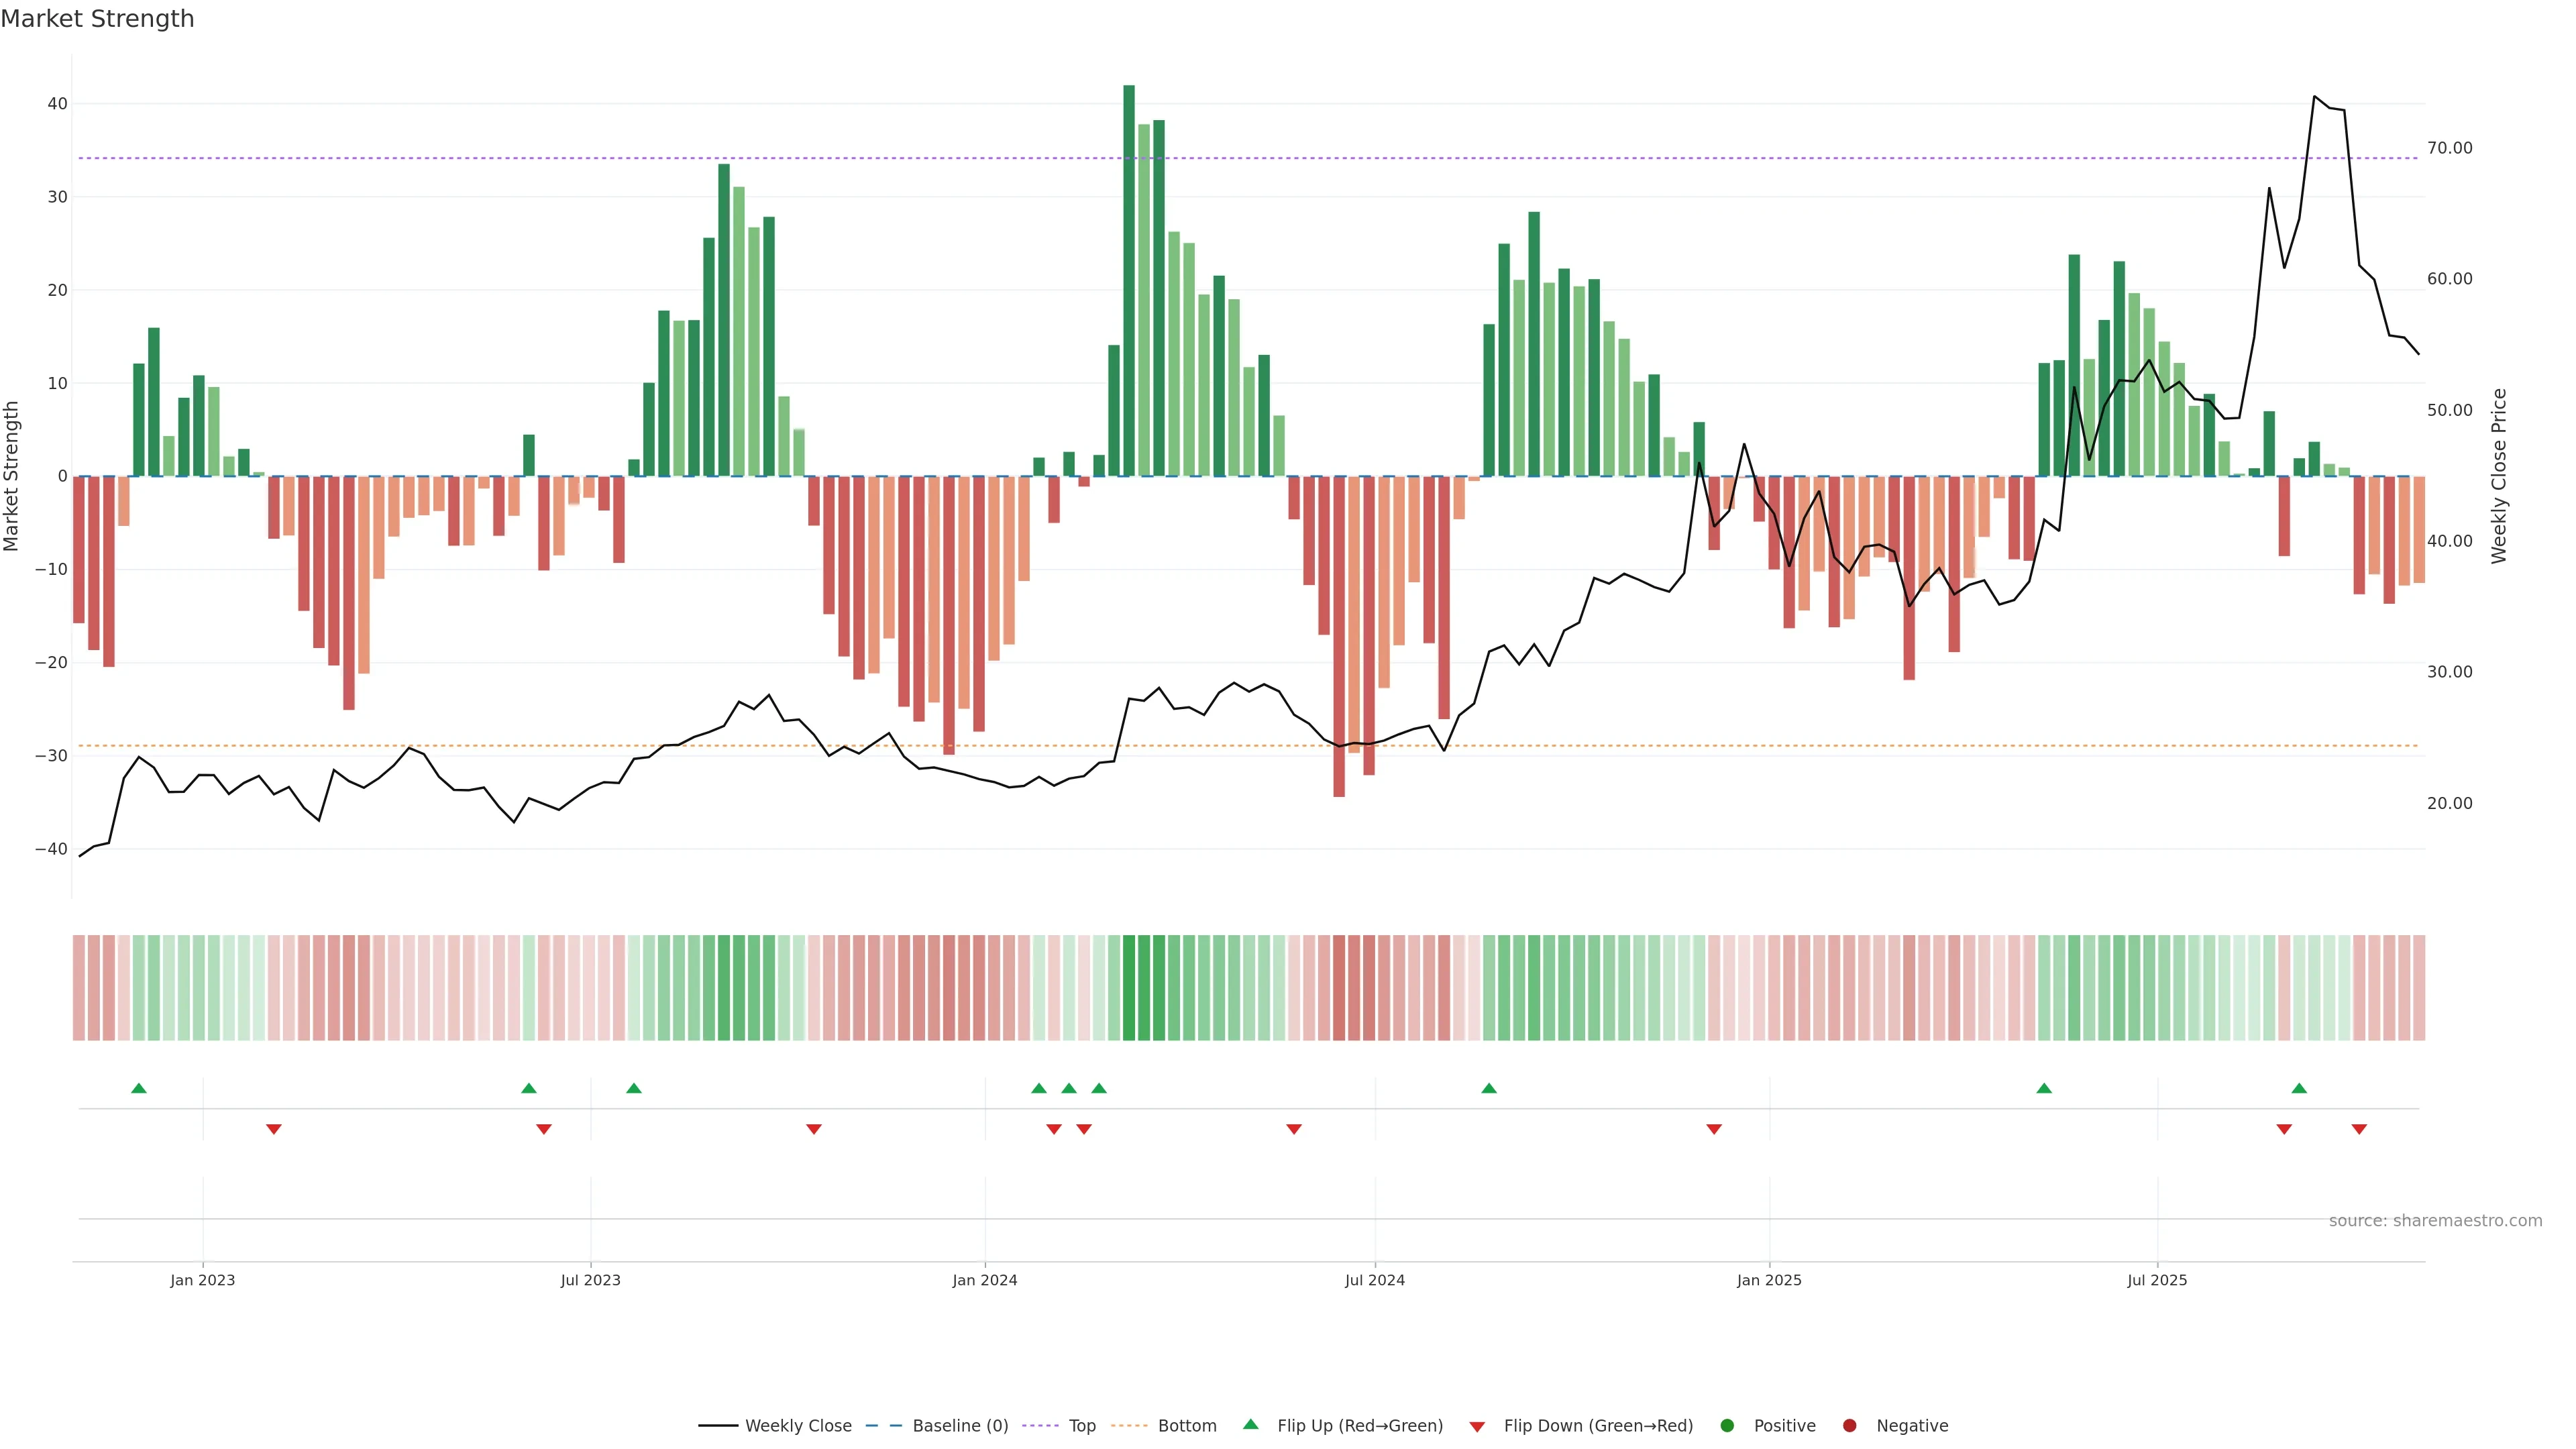Click the Flip Down triangle near October 2023
The image size is (2576, 1449).
814,1129
